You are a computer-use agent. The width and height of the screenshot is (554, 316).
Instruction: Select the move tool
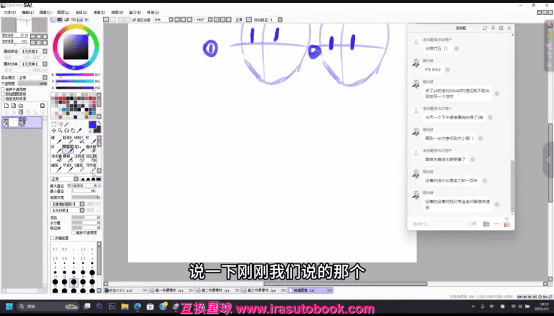click(54, 130)
